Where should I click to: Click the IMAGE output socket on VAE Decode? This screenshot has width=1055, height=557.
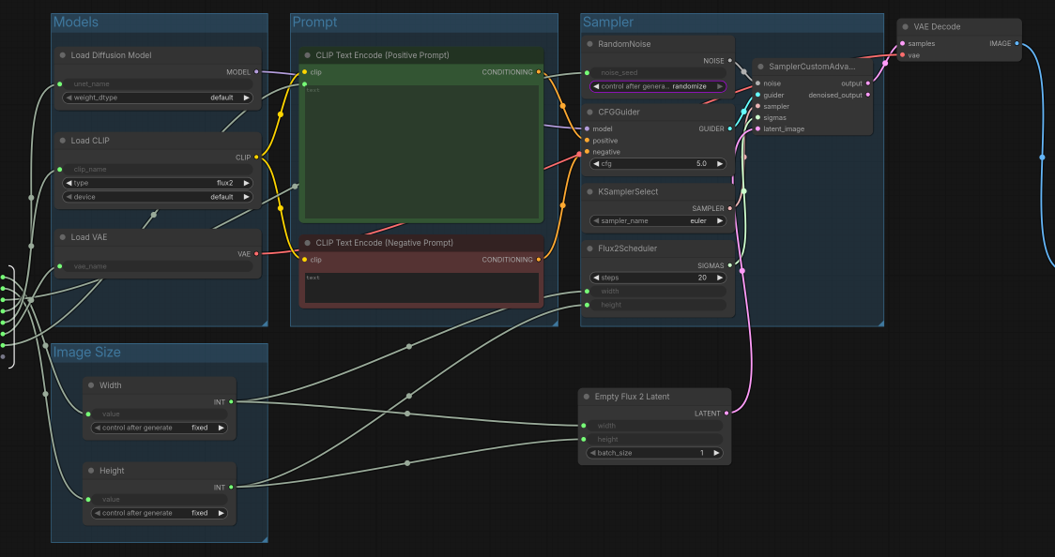(x=1017, y=44)
